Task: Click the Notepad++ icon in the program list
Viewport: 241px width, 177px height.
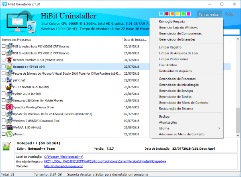Action: [9, 67]
